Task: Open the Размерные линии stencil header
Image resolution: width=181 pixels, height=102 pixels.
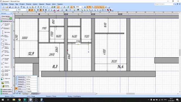Action: tap(6, 21)
